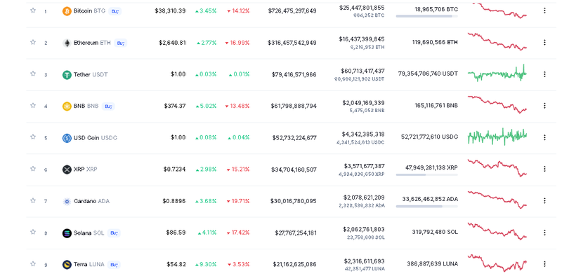
Task: Click USD Coin market cap $52,732,224,677
Action: (x=294, y=138)
